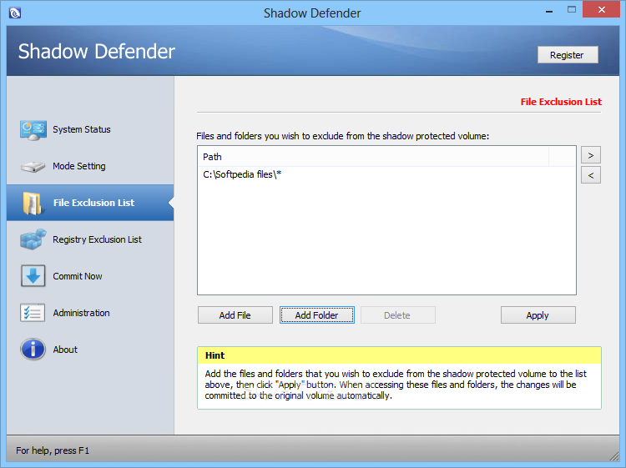Click the Administration checklist icon

tap(33, 313)
